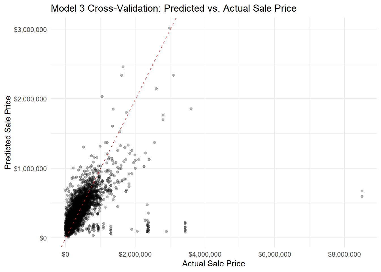Viewport: 381px width, 272px height.
Task: Click the data point at $1M actual, $2M predicted
Action: click(x=102, y=97)
